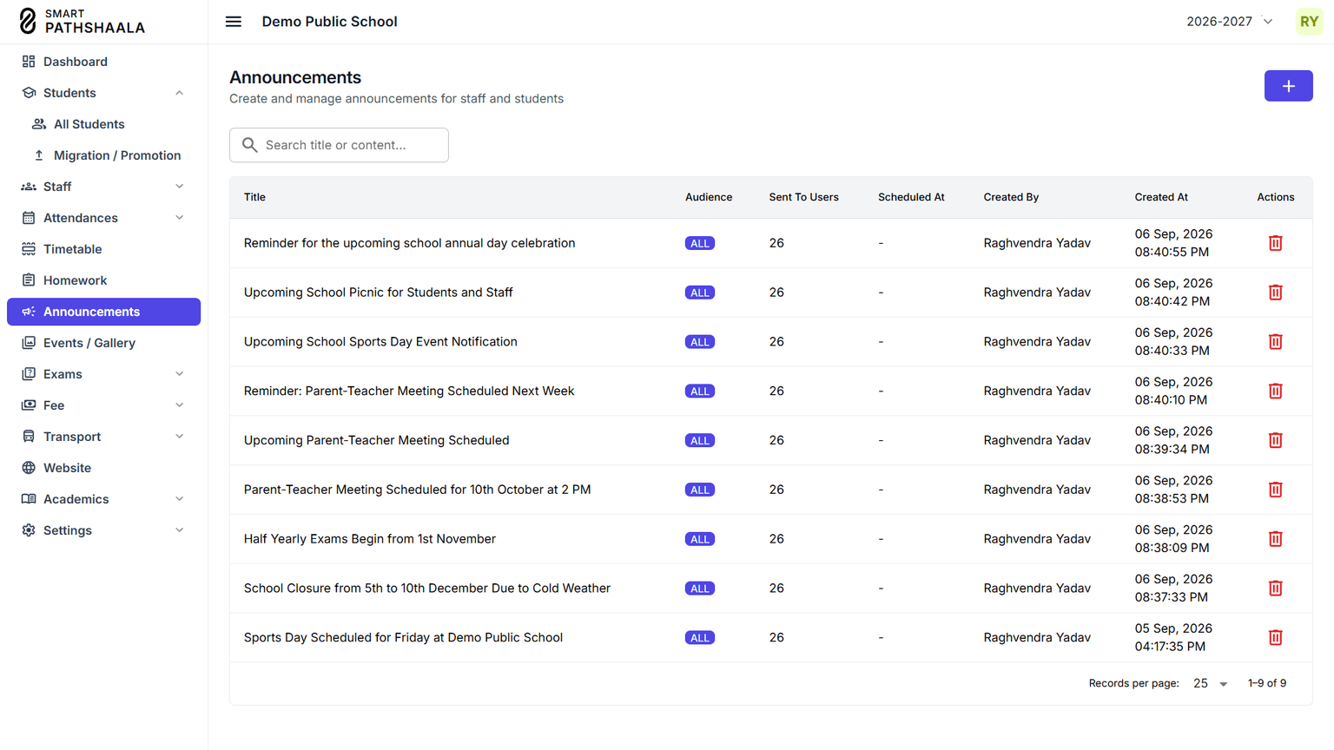Open Timetable in the sidebar
The image size is (1334, 750).
[104, 249]
